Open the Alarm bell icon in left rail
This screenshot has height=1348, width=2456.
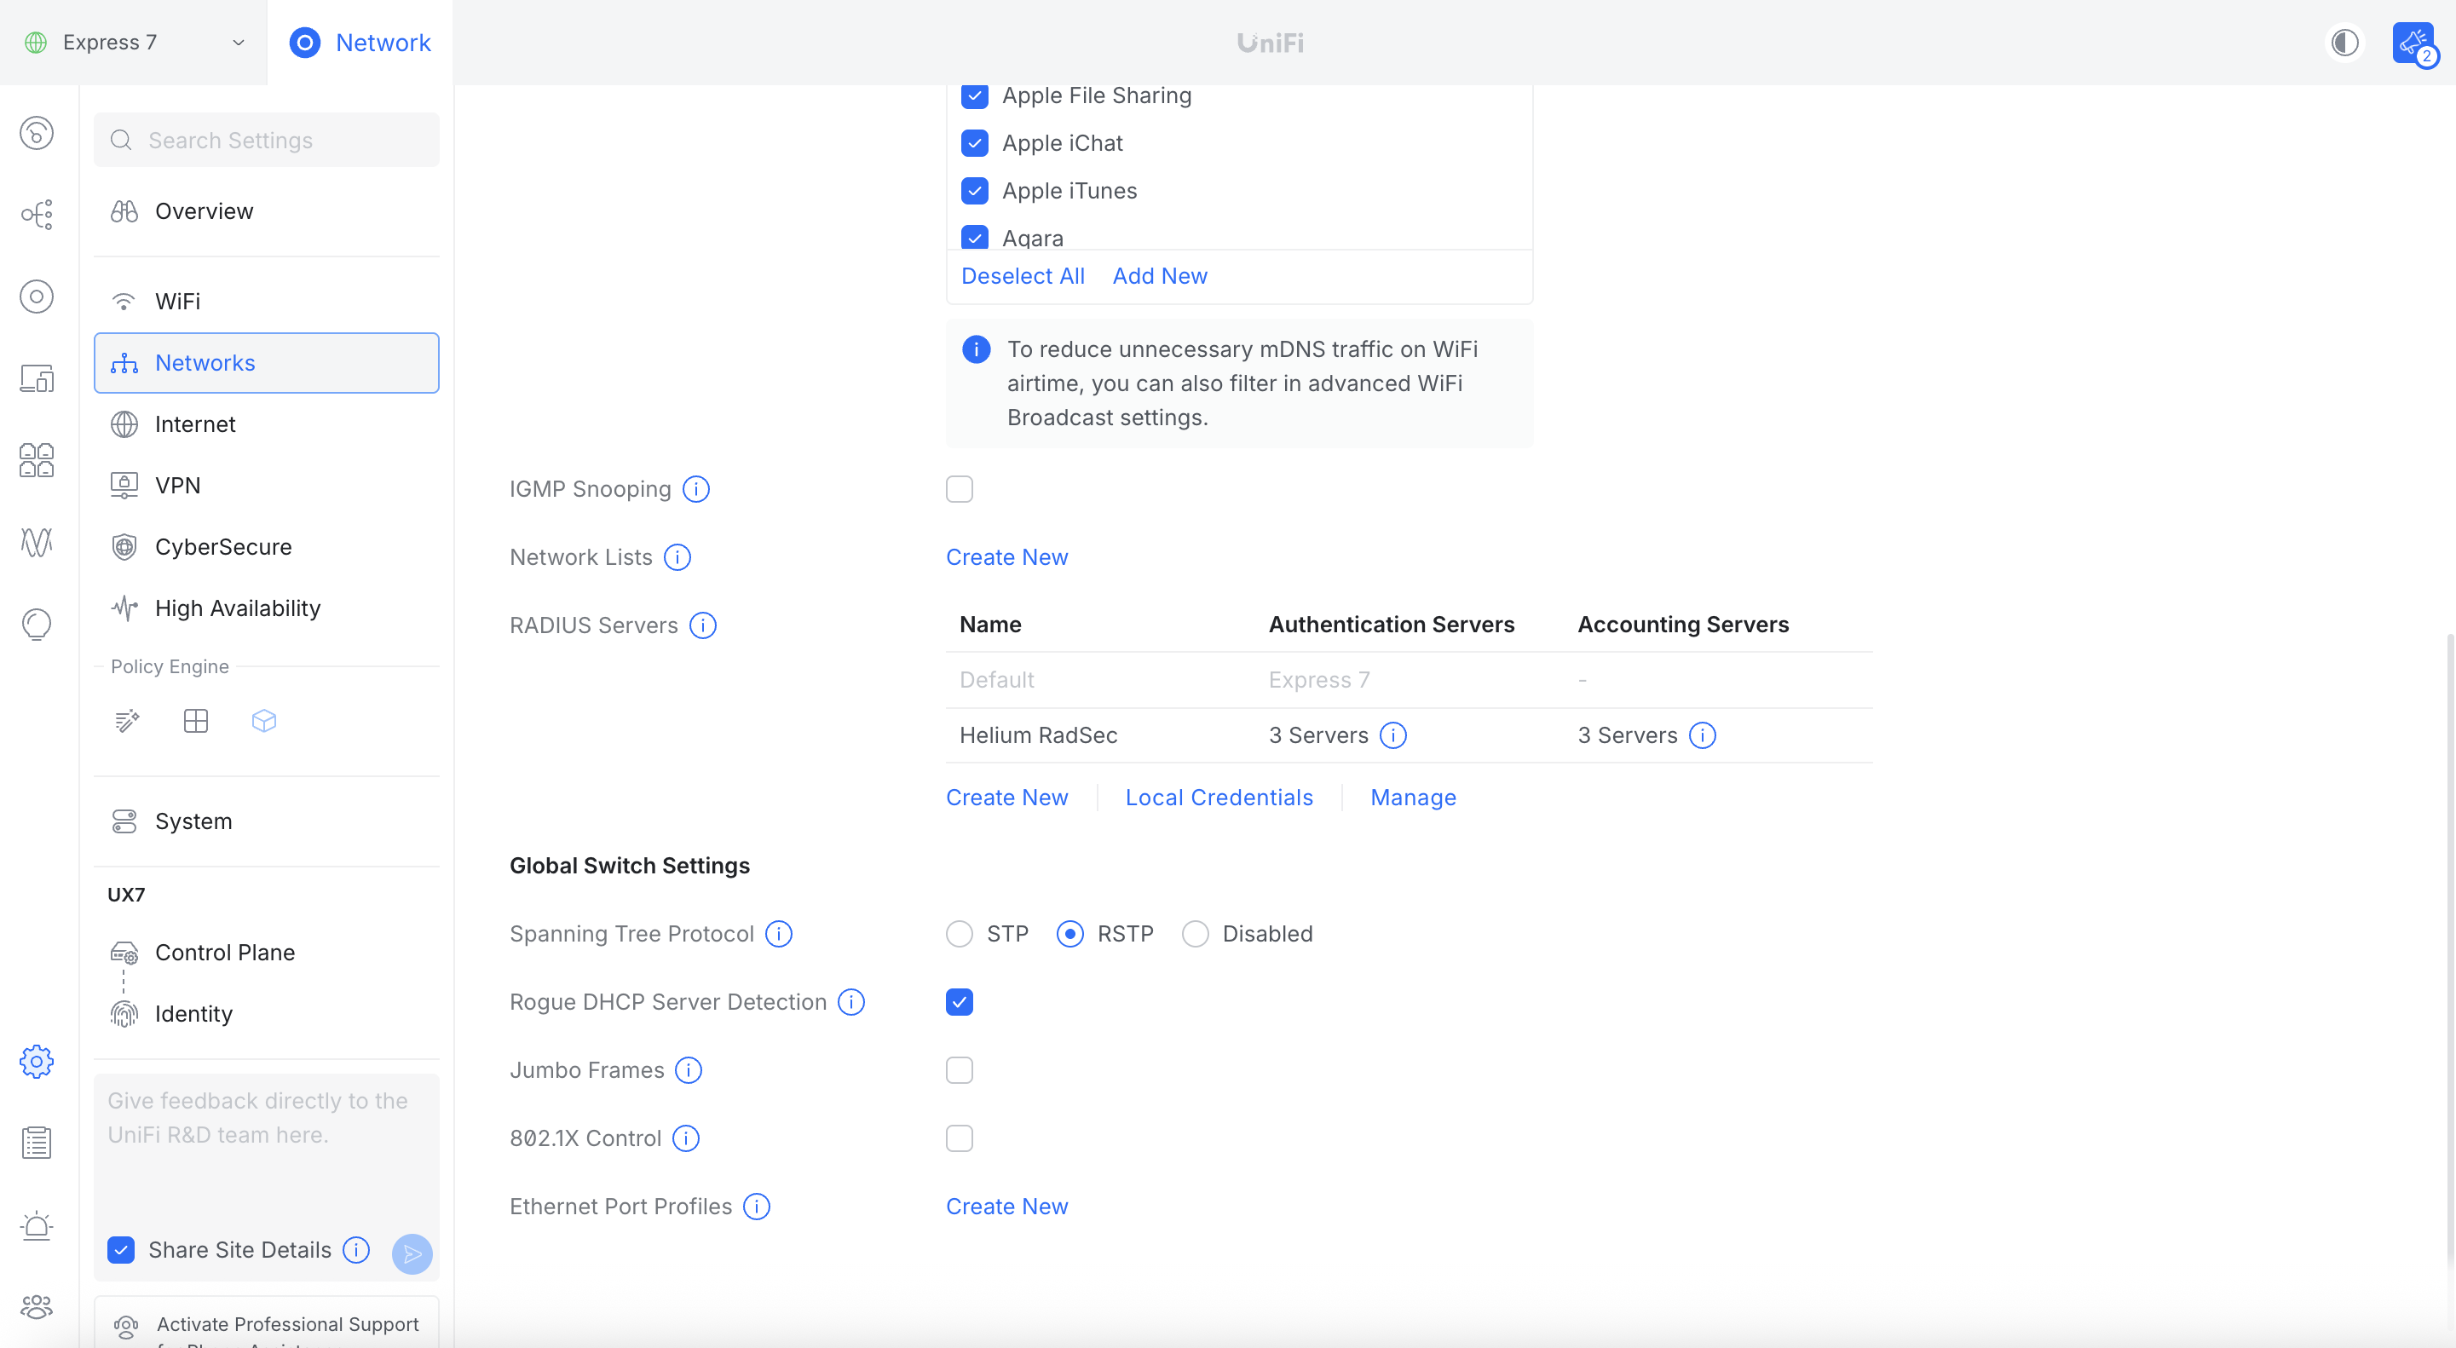click(x=37, y=1225)
